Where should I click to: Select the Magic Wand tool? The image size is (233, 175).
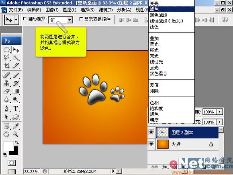click(x=16, y=58)
